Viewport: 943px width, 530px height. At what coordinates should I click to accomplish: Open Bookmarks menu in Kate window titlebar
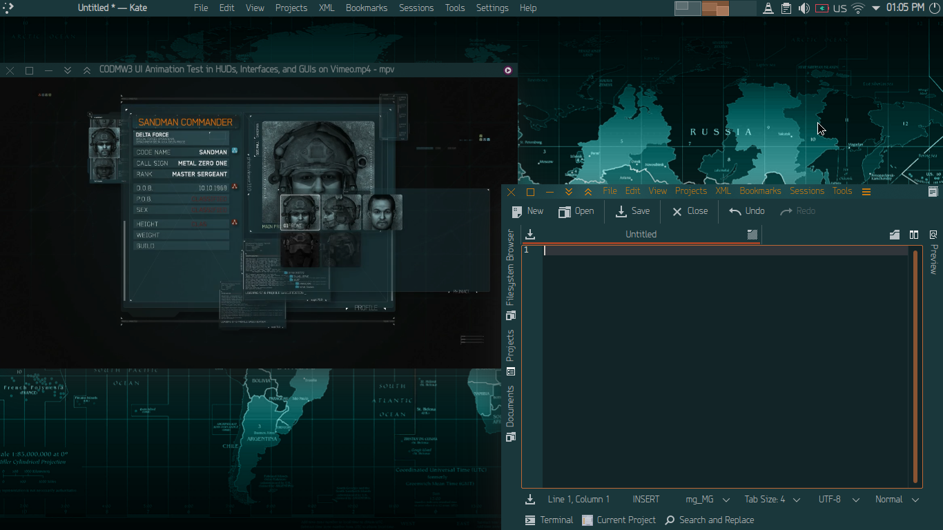760,191
